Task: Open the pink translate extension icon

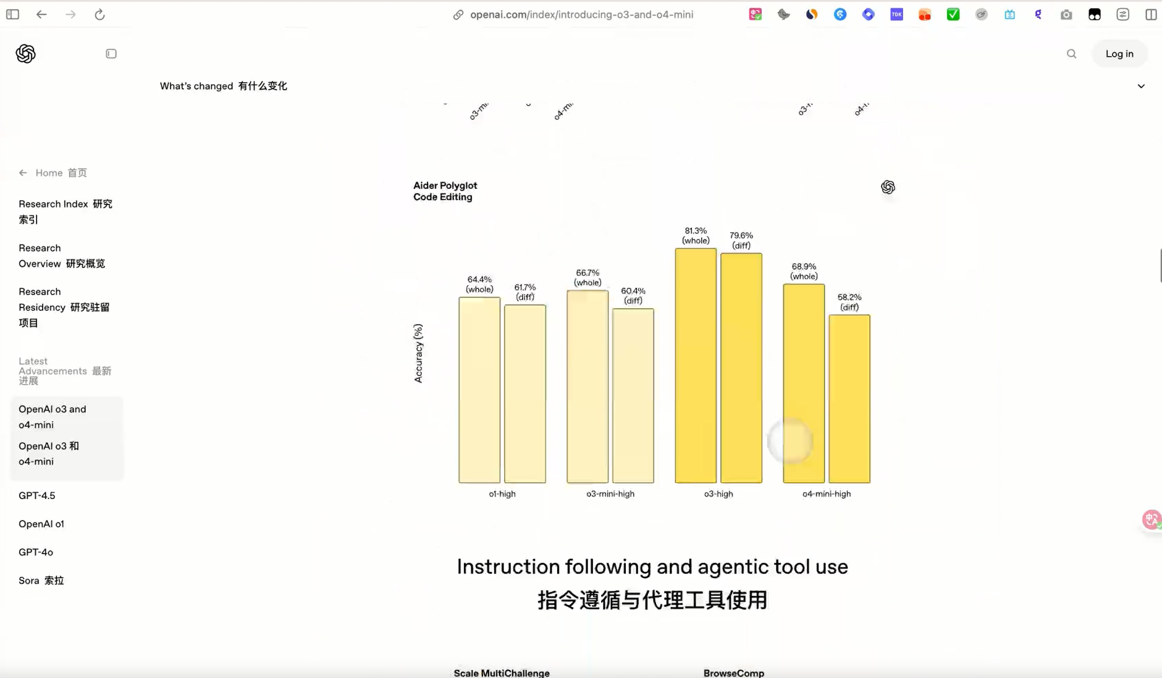Action: click(x=755, y=14)
